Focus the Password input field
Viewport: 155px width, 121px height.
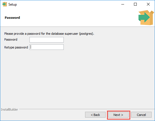coord(47,40)
